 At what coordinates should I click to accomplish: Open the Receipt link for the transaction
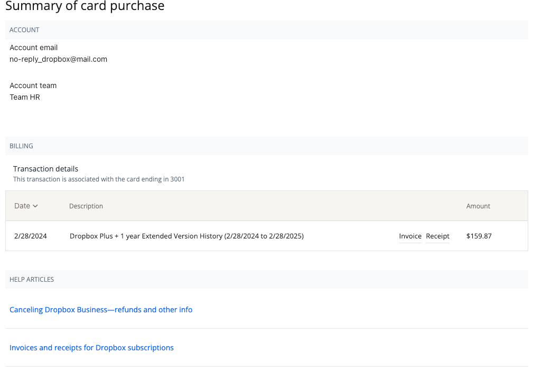437,236
